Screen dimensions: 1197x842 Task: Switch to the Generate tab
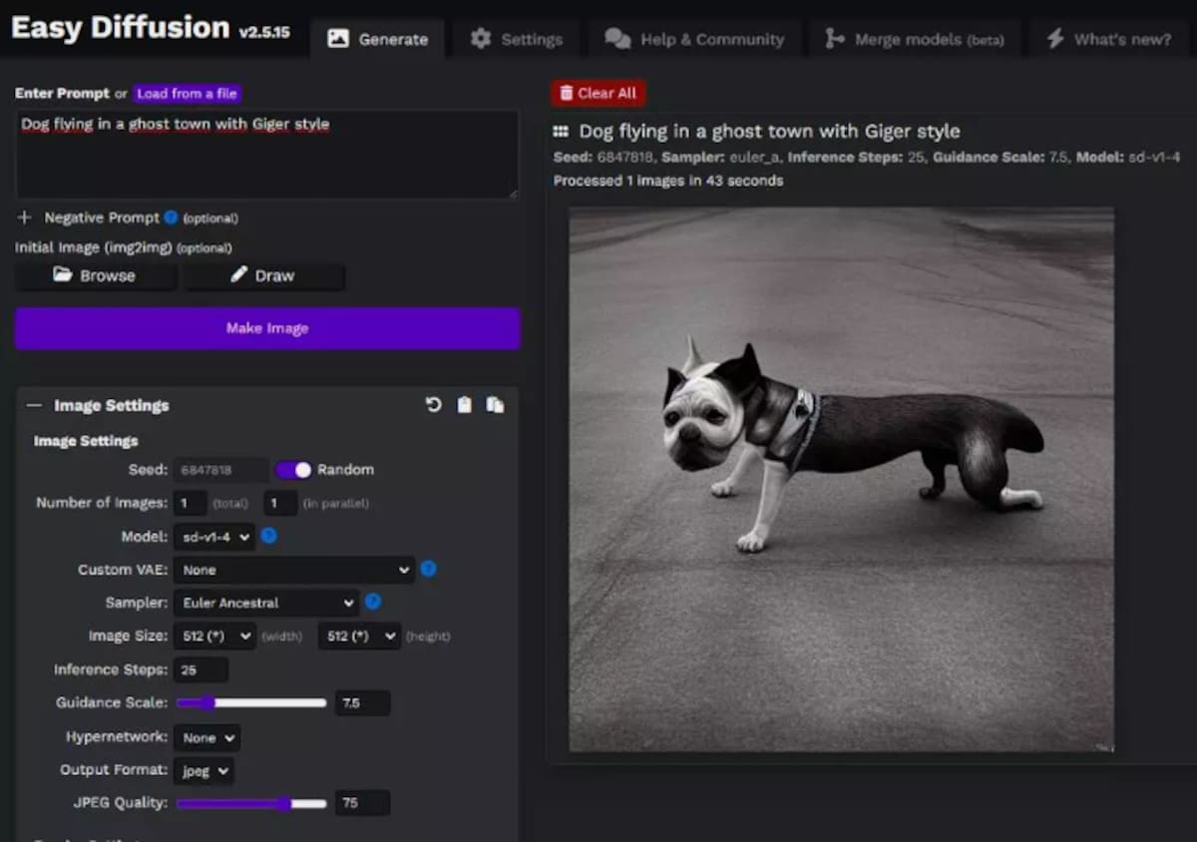378,39
